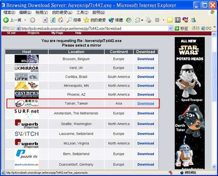Download from the Minneapolis, MN mirror
The image size is (218, 176).
(146, 86)
